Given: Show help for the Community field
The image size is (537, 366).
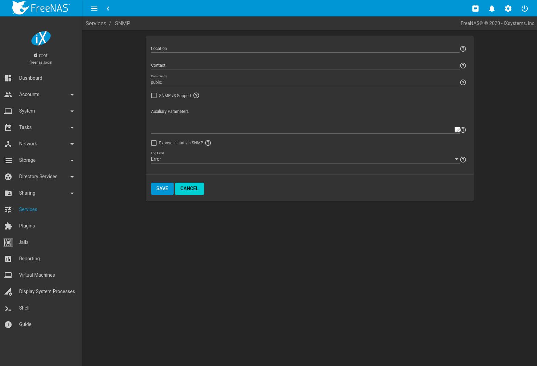Looking at the screenshot, I should (463, 82).
